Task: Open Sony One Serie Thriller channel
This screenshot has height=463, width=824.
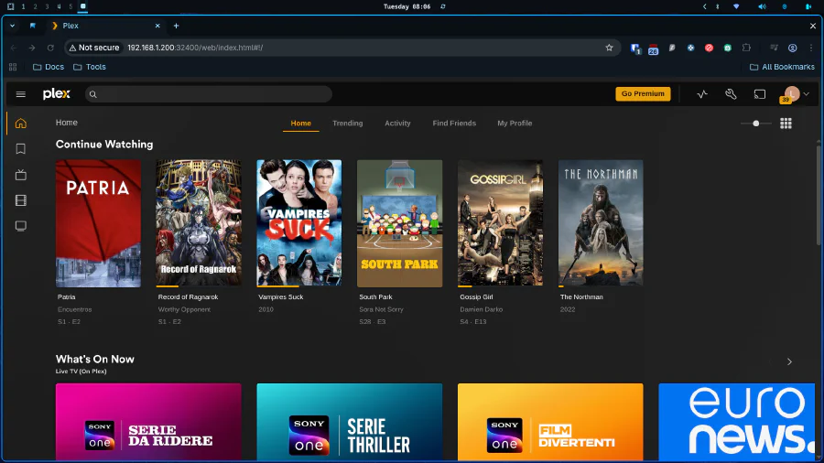Action: point(349,422)
